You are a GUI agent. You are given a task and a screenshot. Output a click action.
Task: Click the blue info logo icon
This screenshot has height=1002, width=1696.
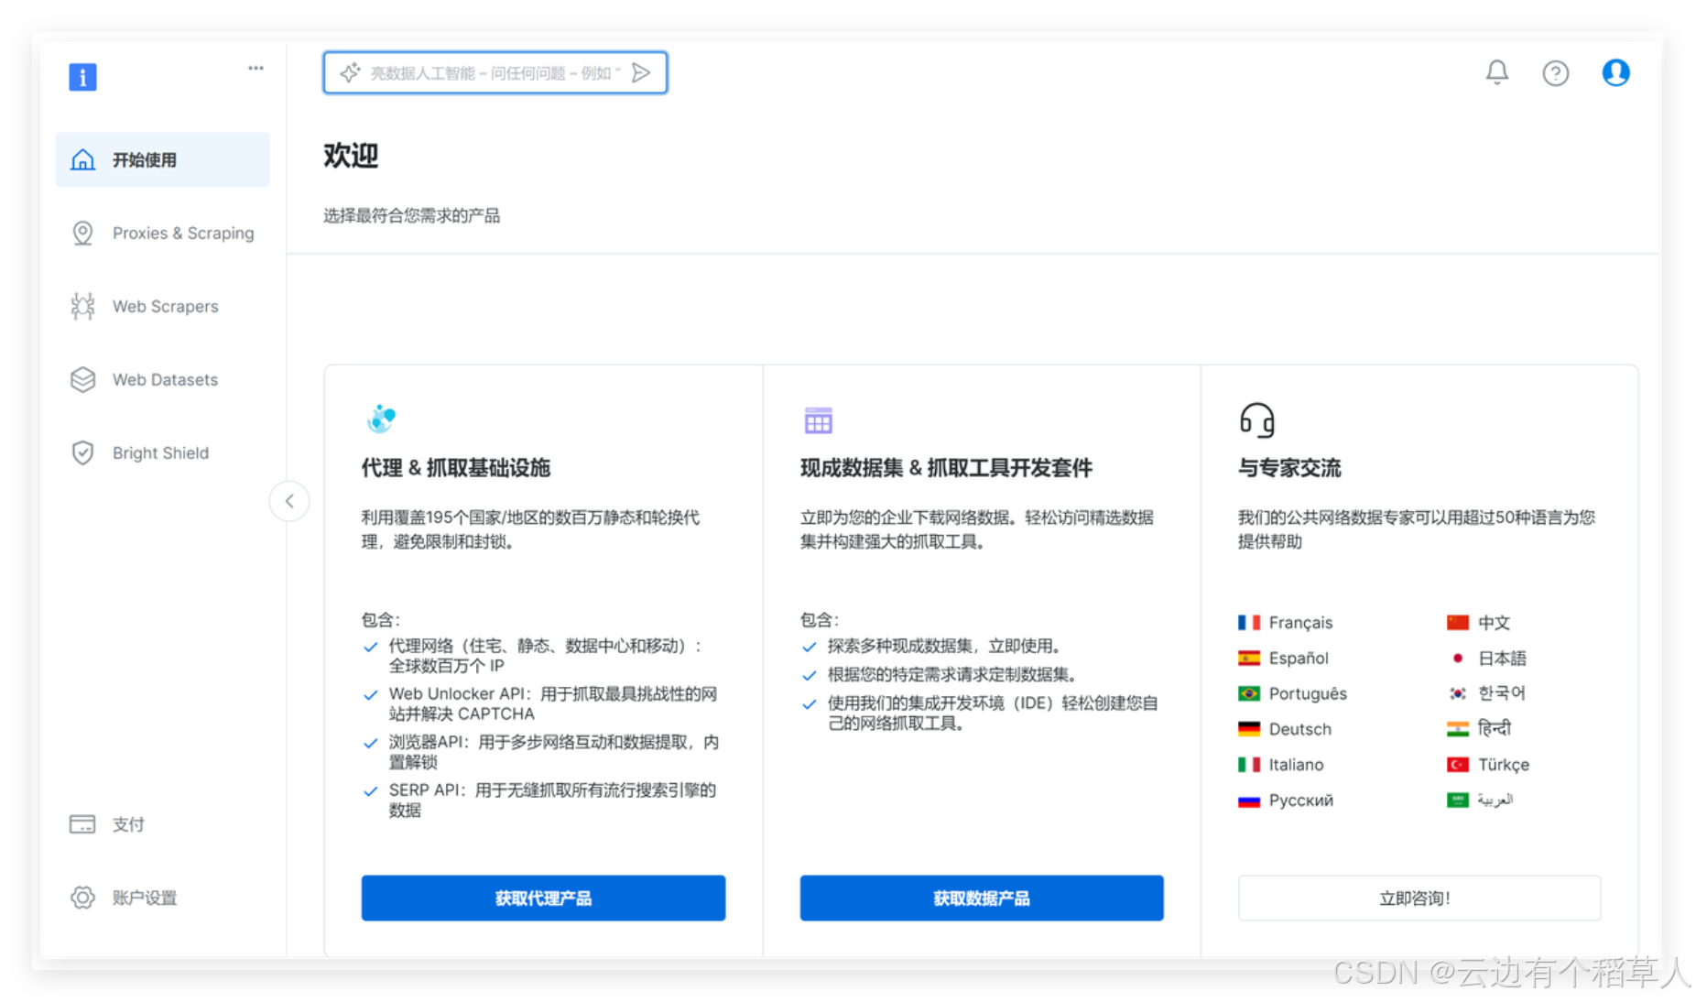click(x=82, y=77)
